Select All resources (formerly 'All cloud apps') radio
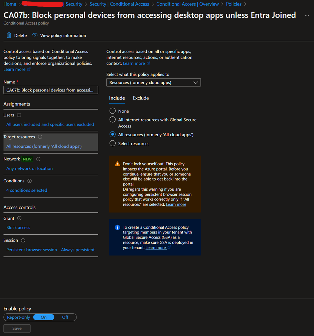Screen dimensions: 314x336 [113, 134]
